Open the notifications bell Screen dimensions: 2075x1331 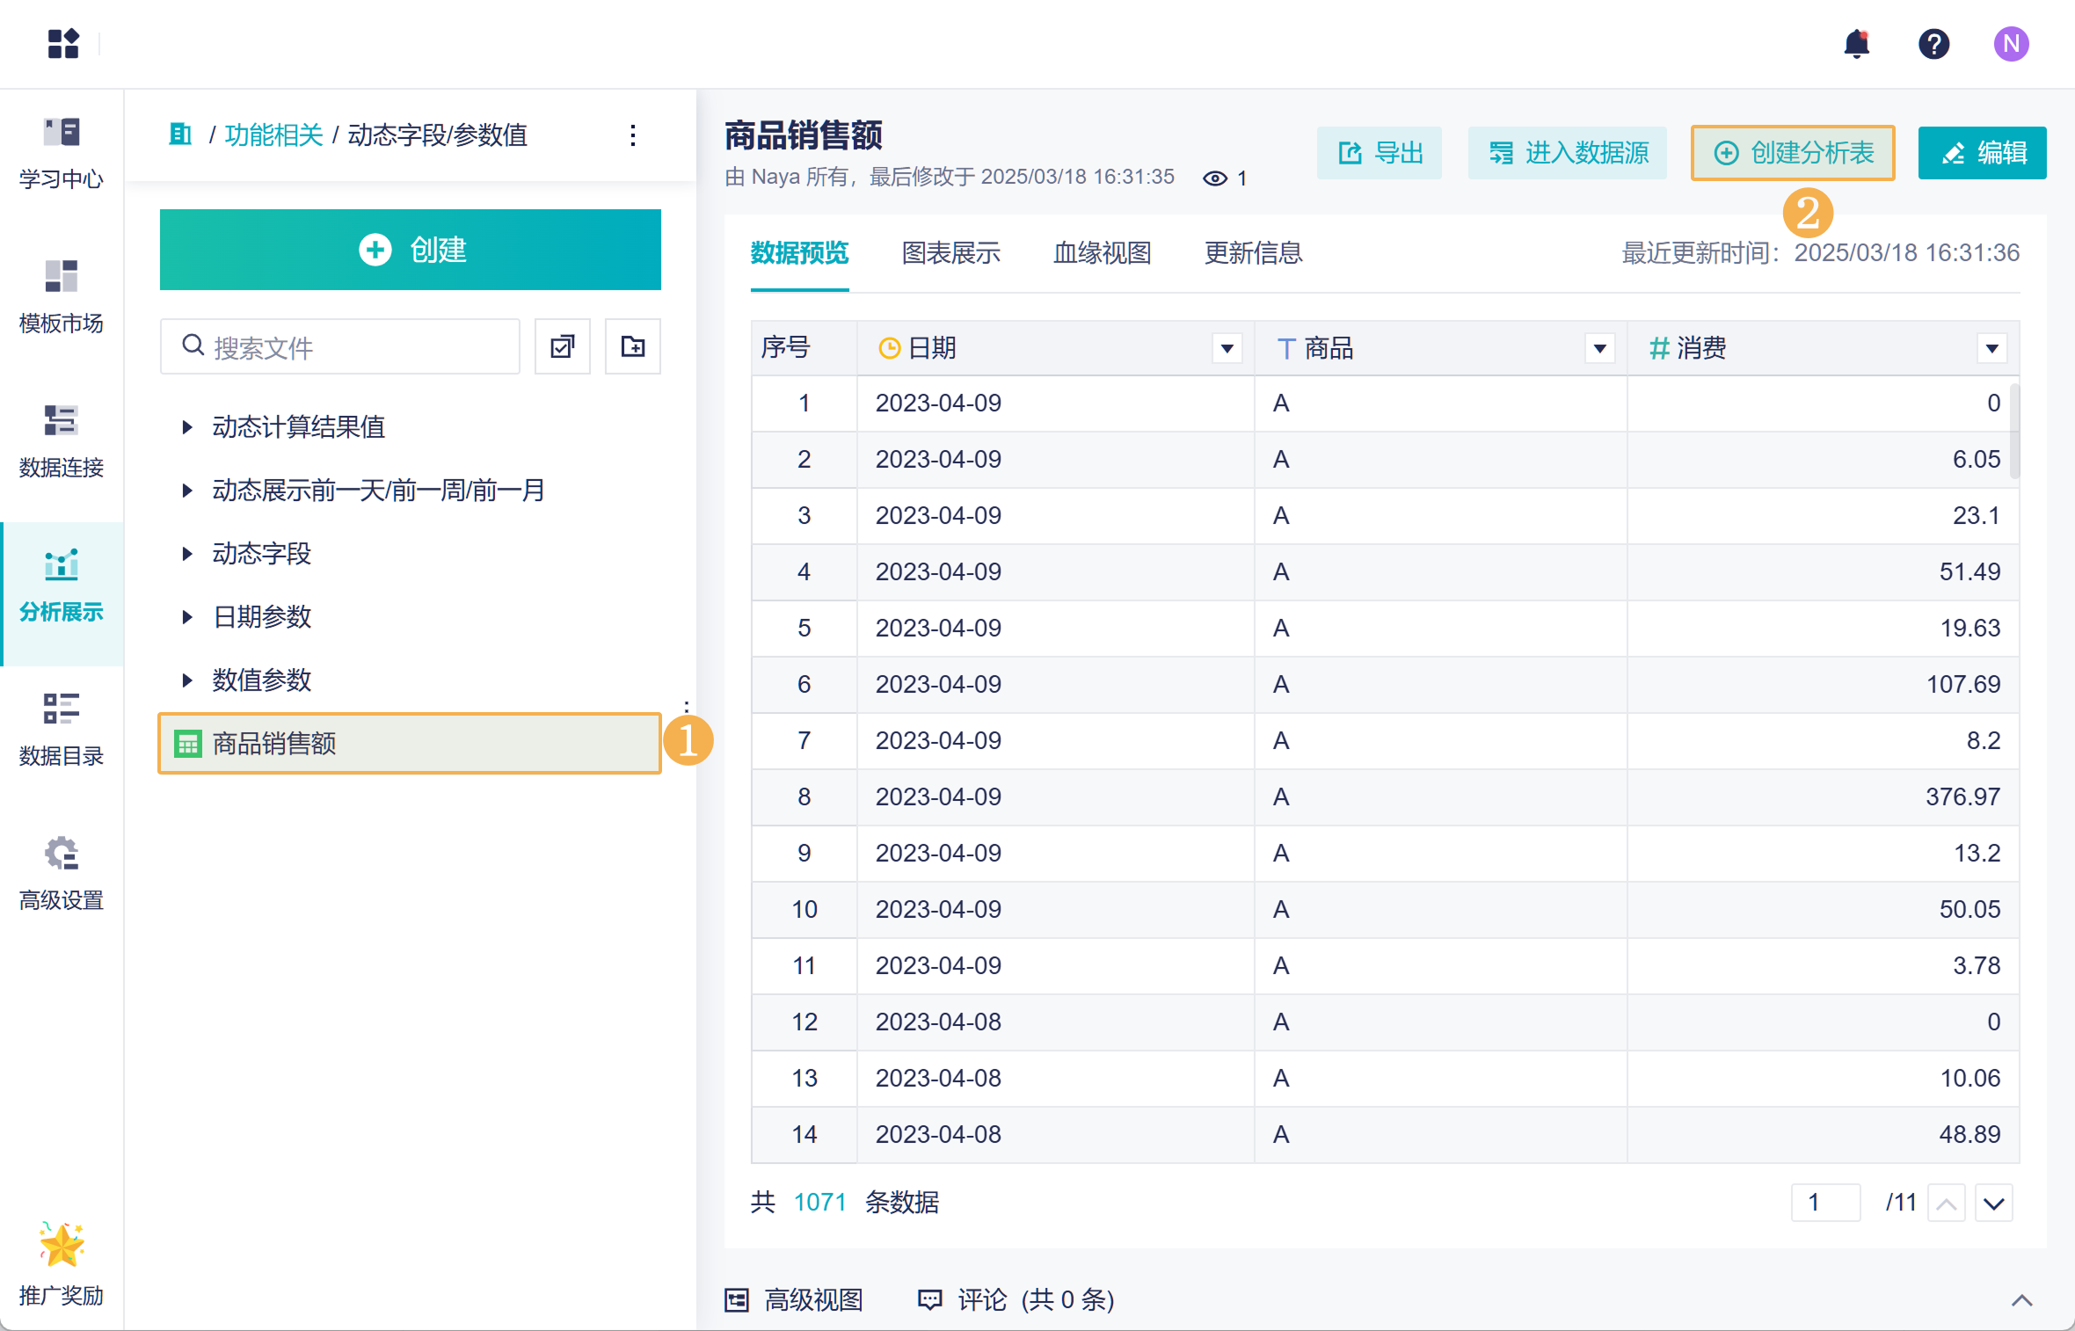[1856, 44]
